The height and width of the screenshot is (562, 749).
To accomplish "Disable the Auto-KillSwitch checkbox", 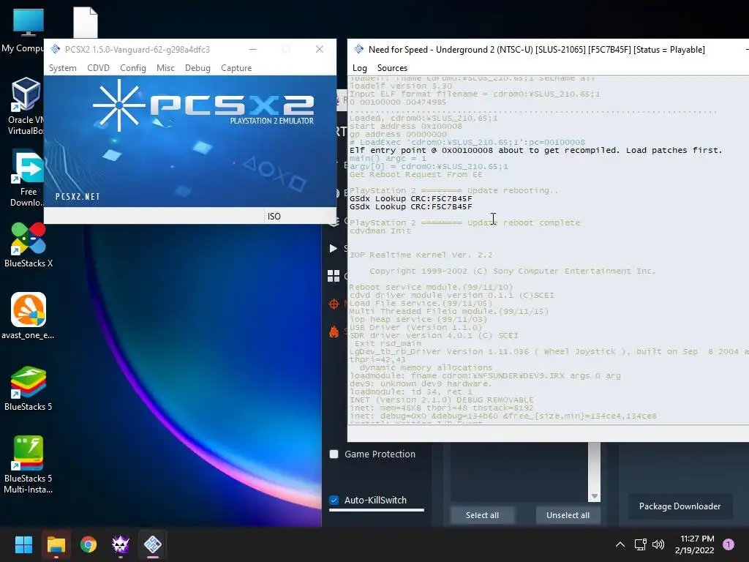I will pos(334,500).
